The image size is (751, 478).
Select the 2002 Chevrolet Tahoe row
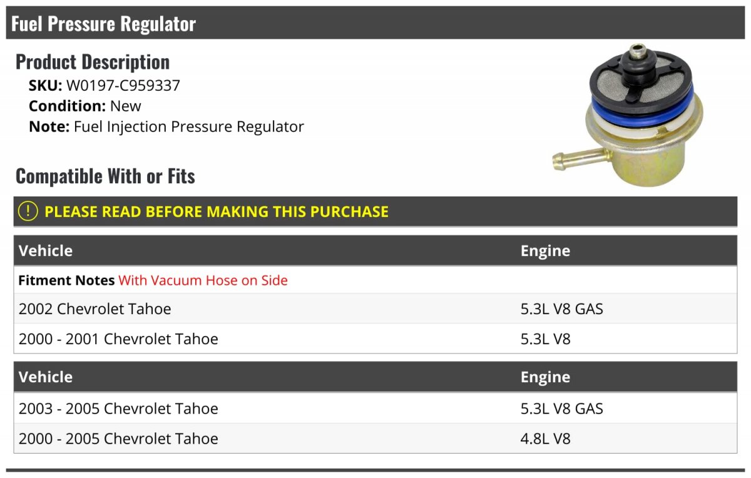[95, 308]
